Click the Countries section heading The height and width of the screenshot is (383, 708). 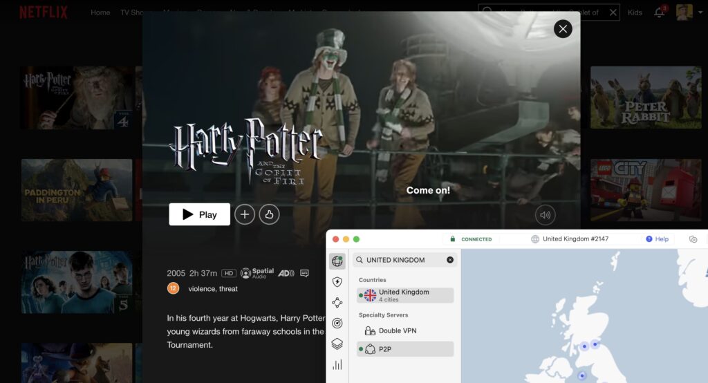pos(373,280)
